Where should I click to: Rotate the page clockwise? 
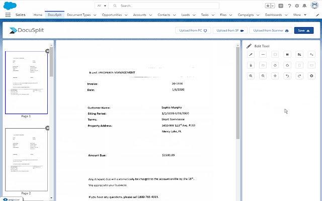pyautogui.click(x=287, y=65)
